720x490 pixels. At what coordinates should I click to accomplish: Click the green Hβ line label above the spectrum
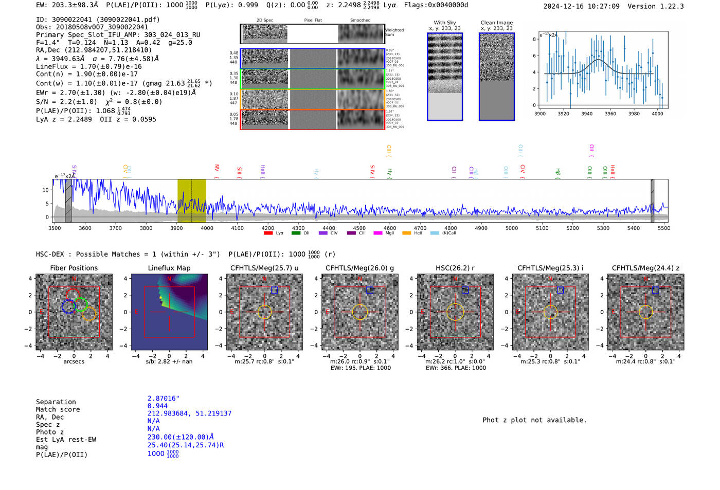tap(557, 173)
